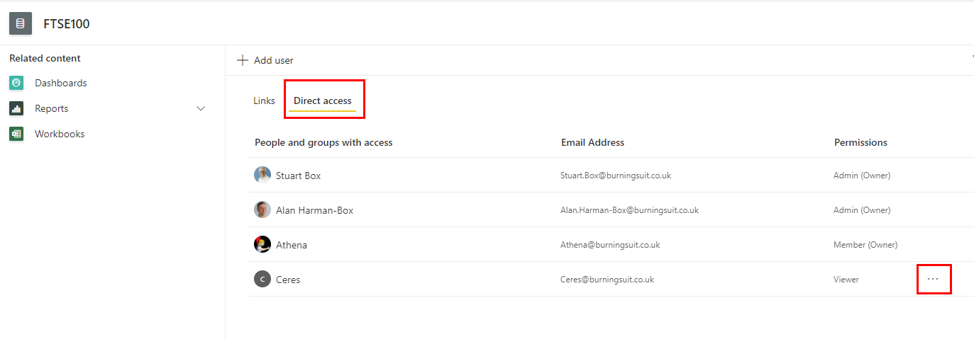Click Athena's Member (Owner) permission
The image size is (974, 339).
(x=865, y=245)
